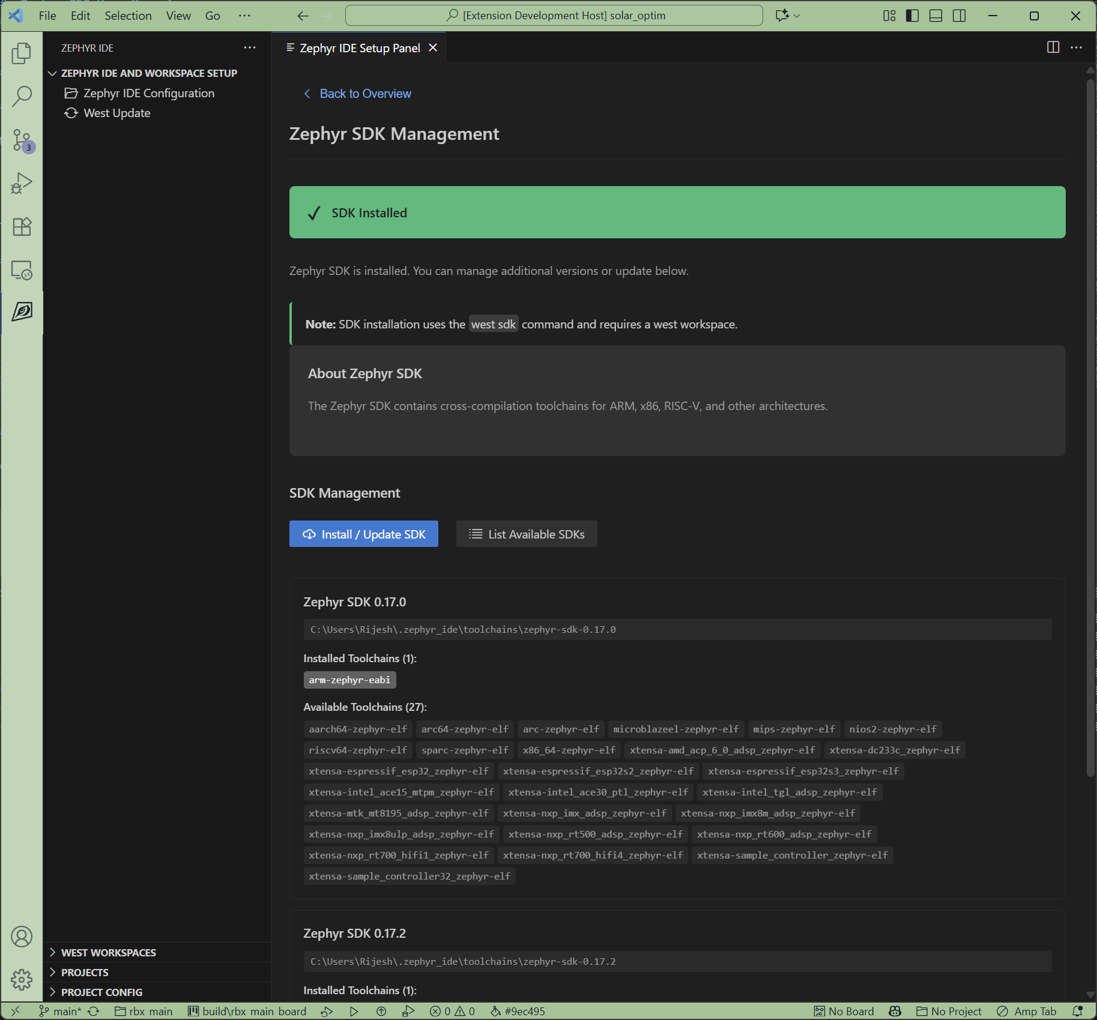Click Amp Tab status item
Viewport: 1097px width, 1020px height.
pyautogui.click(x=1026, y=1011)
